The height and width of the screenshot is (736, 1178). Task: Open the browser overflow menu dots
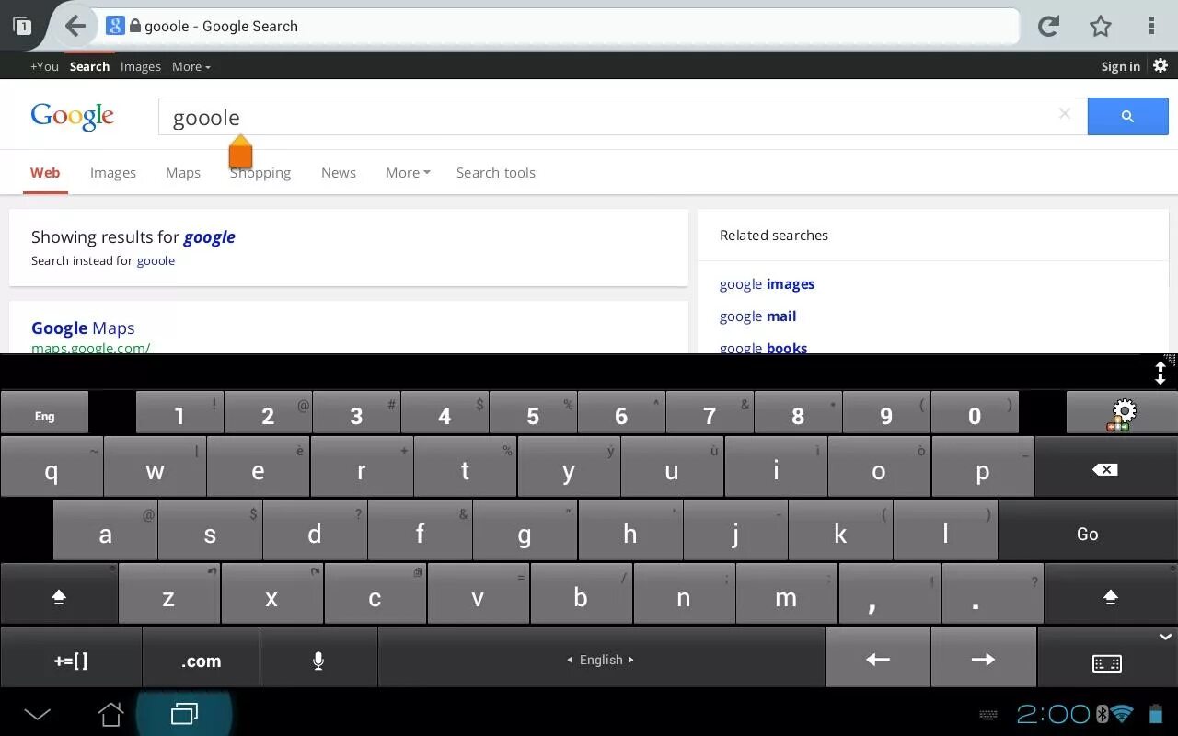point(1151,26)
